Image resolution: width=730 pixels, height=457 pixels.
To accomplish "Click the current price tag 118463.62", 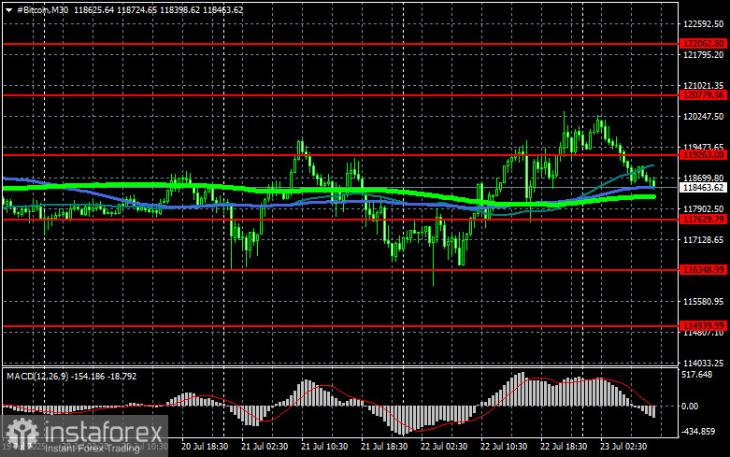I will 703,188.
